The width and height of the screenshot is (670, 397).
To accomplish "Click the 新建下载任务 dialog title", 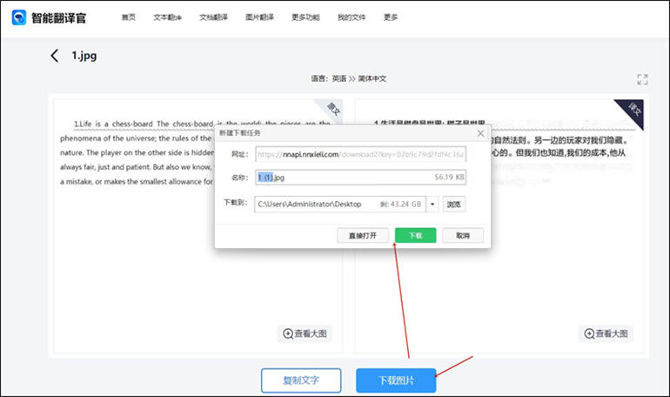I will click(x=239, y=133).
